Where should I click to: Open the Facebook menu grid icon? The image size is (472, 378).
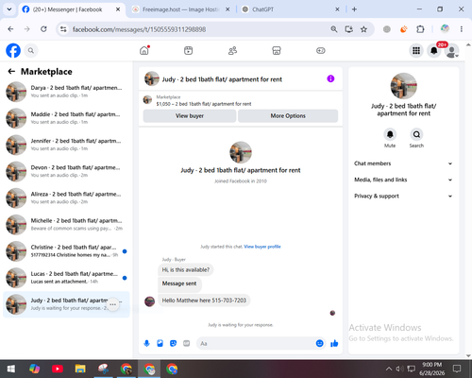click(416, 50)
